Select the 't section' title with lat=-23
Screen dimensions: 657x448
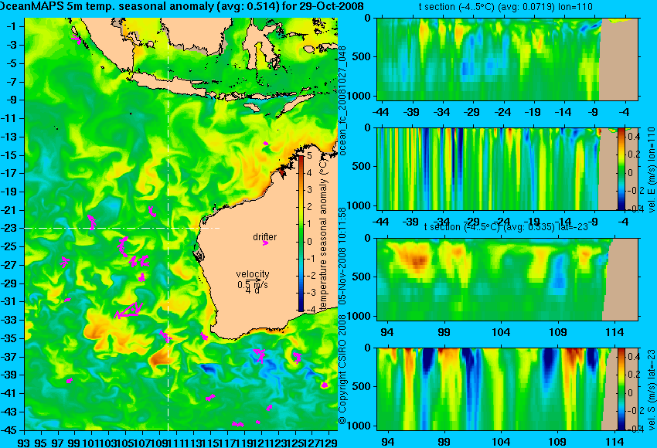point(506,226)
